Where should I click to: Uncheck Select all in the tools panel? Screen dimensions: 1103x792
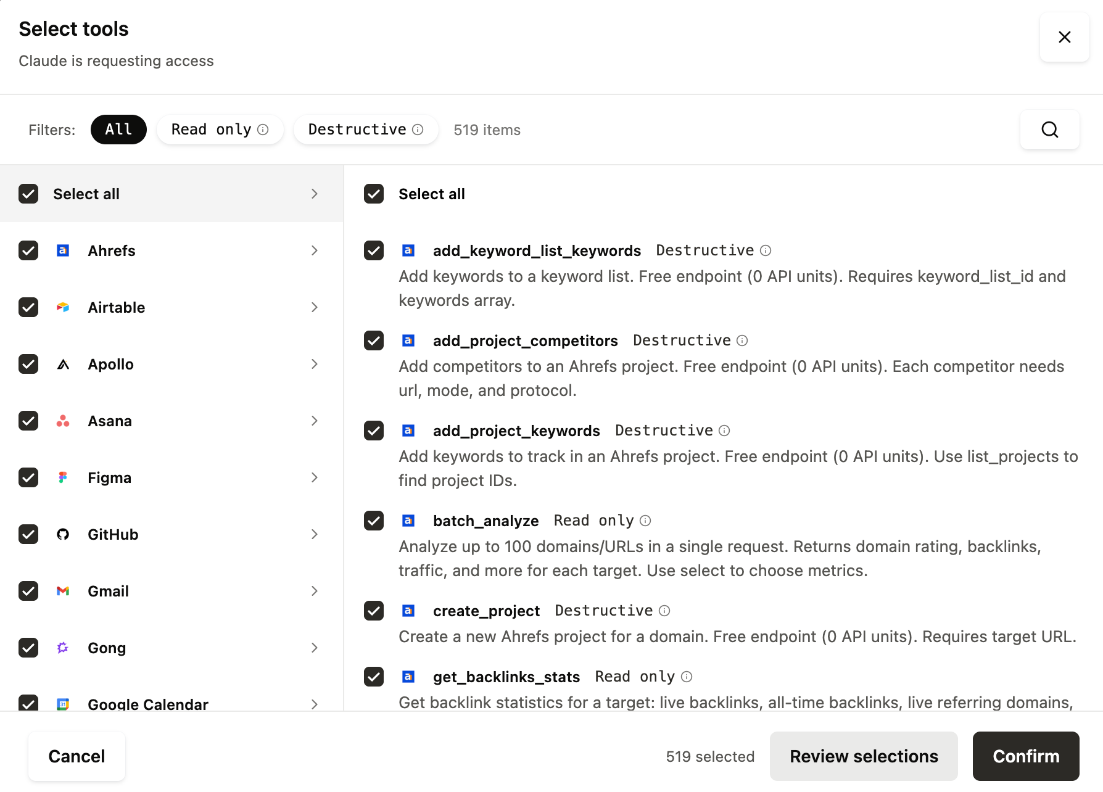tap(374, 194)
